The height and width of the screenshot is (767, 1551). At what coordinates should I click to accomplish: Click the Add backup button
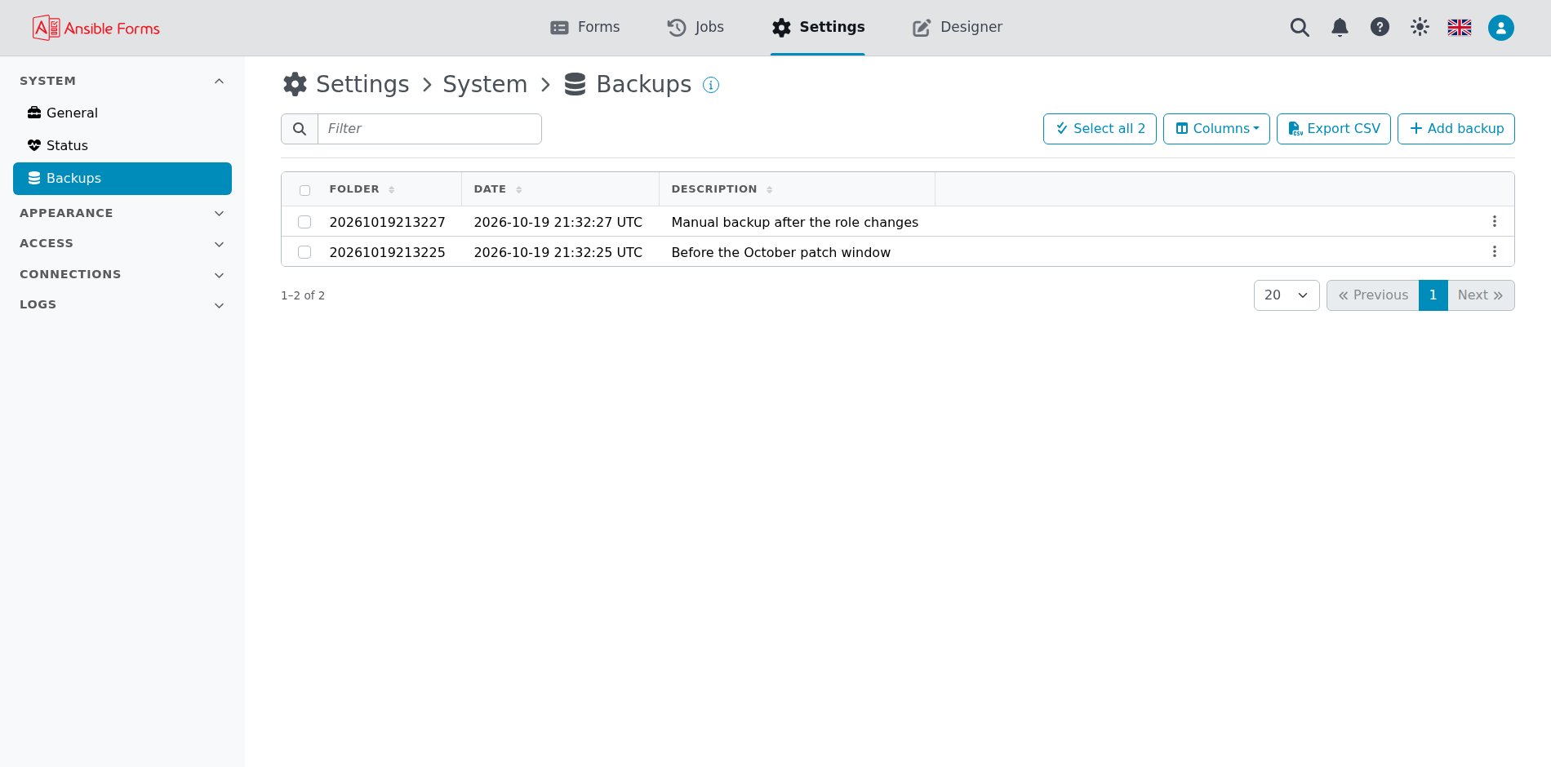point(1456,129)
